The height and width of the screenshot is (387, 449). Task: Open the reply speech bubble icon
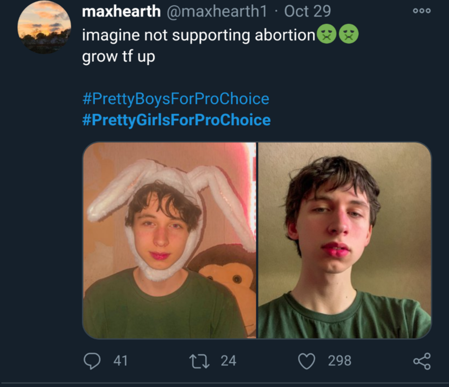pos(92,360)
